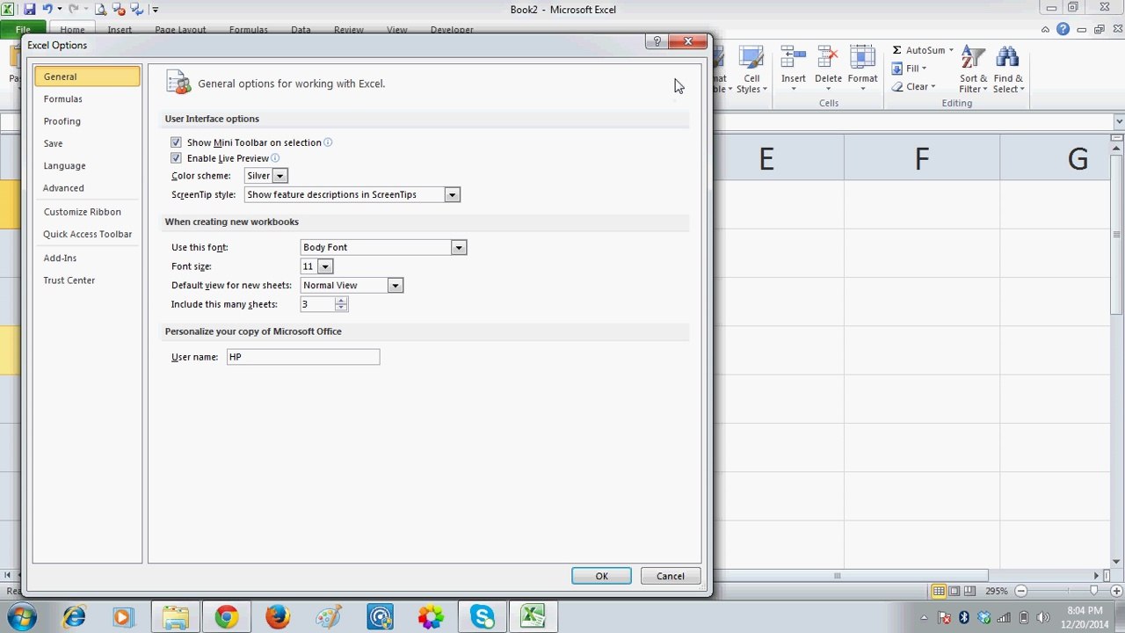The height and width of the screenshot is (633, 1125).
Task: Open the File tab in Excel
Action: click(x=23, y=30)
